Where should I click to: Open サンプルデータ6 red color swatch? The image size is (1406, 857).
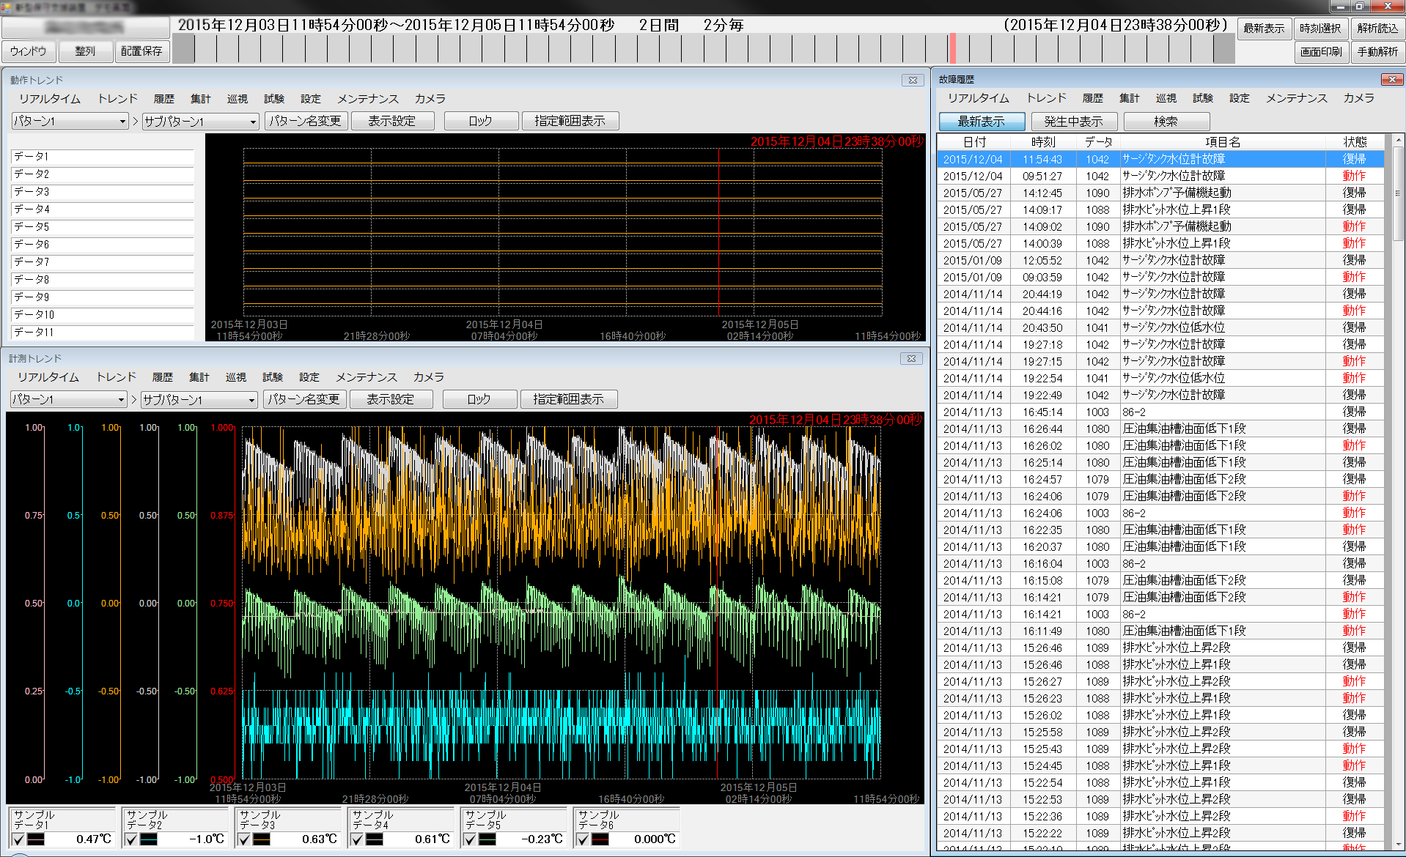pyautogui.click(x=600, y=839)
